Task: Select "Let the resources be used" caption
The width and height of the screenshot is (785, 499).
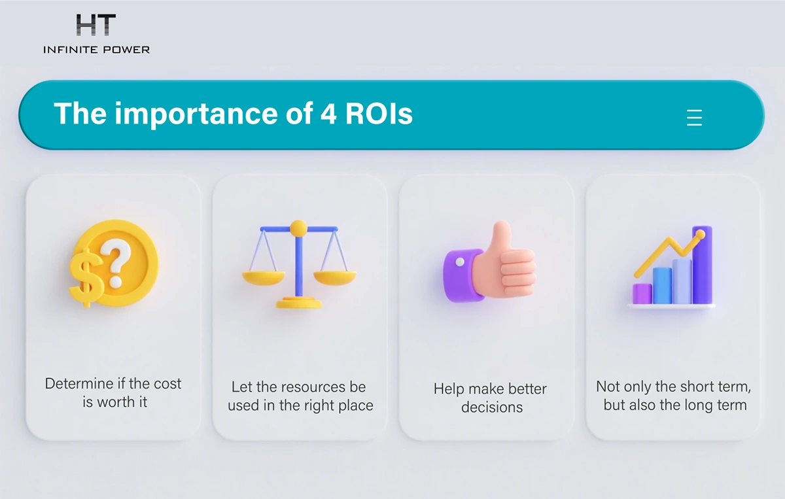Action: pyautogui.click(x=300, y=396)
